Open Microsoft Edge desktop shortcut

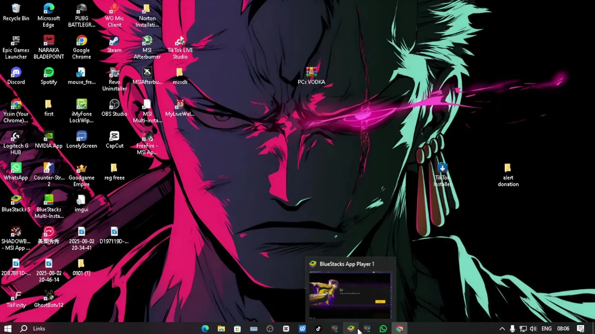tap(49, 15)
